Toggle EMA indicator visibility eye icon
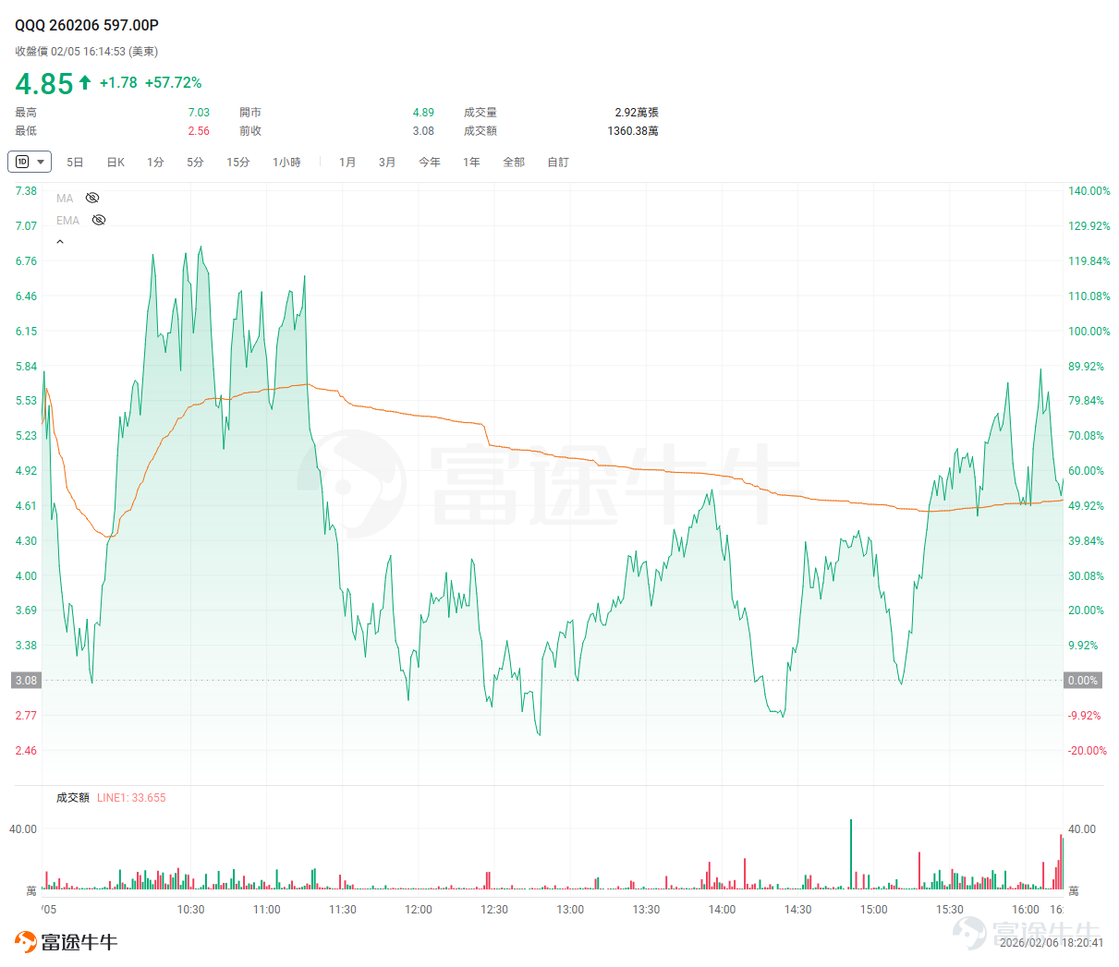Viewport: 1119px width, 967px height. click(99, 220)
